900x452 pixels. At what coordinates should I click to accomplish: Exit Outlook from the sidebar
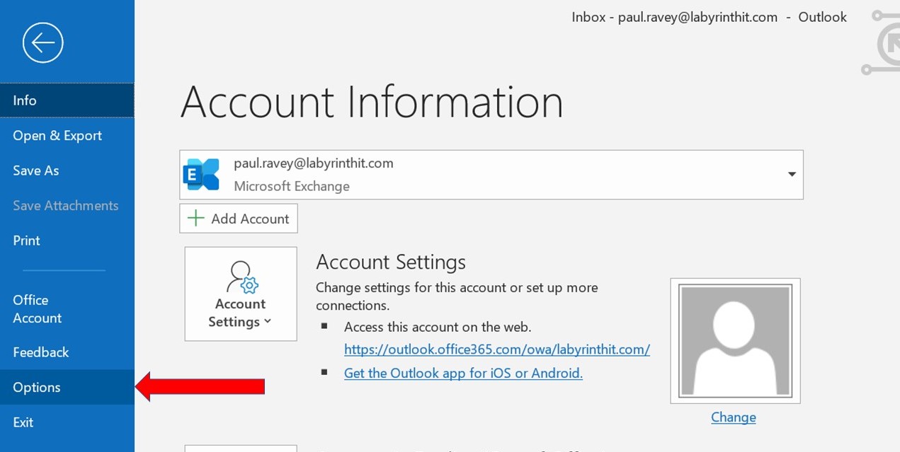click(x=67, y=422)
